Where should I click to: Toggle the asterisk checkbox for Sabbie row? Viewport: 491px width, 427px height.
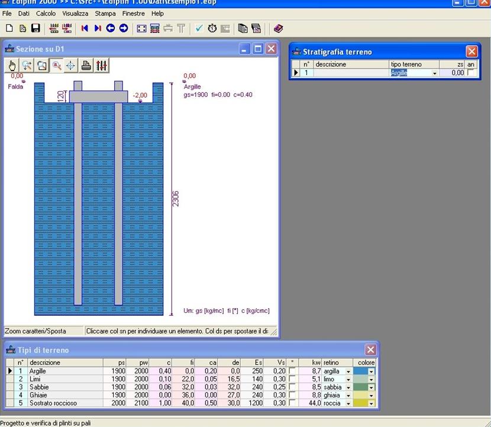click(x=292, y=387)
